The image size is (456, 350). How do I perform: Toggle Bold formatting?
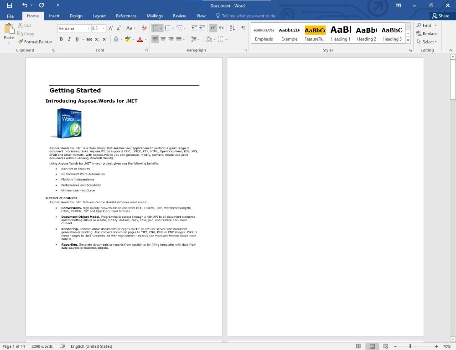[x=61, y=39]
